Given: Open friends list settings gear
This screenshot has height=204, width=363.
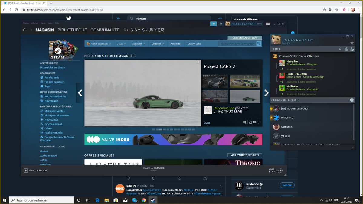Looking at the screenshot, I should coord(352,43).
